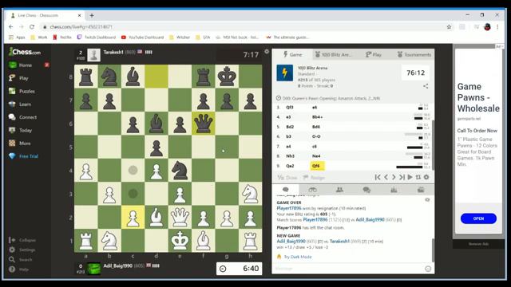Click the autoplay moves button
Screen dimensions: 511x287
click(410, 177)
